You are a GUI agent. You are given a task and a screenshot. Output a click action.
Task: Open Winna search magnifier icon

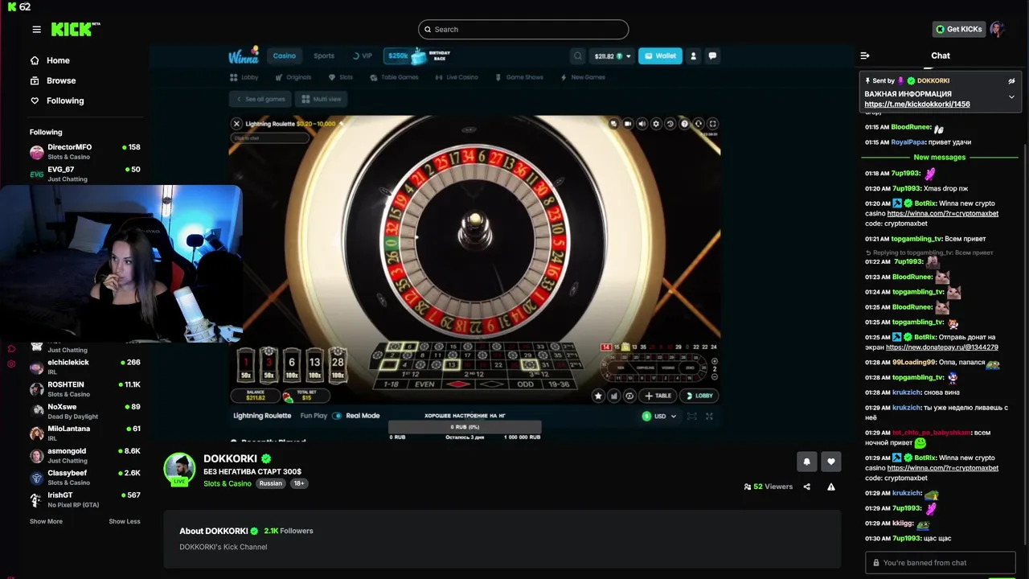[x=577, y=55]
